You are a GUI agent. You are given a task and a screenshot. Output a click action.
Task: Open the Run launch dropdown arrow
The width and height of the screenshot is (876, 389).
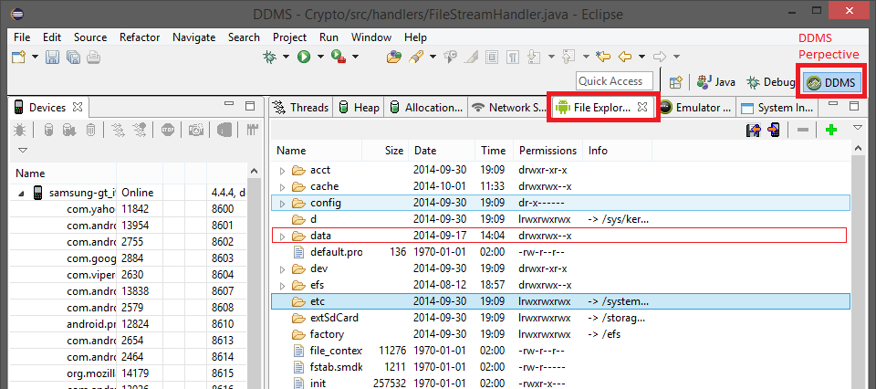point(320,57)
